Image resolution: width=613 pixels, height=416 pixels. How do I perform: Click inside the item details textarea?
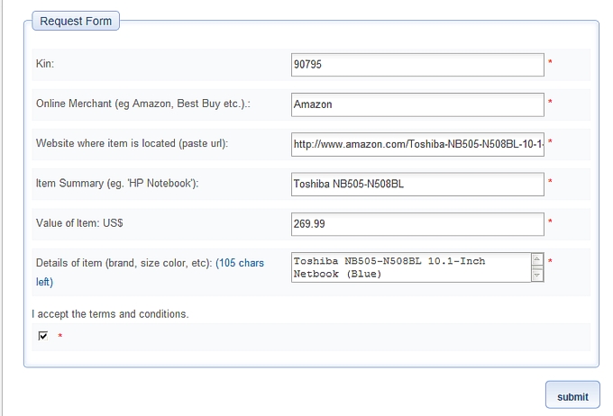[411, 267]
